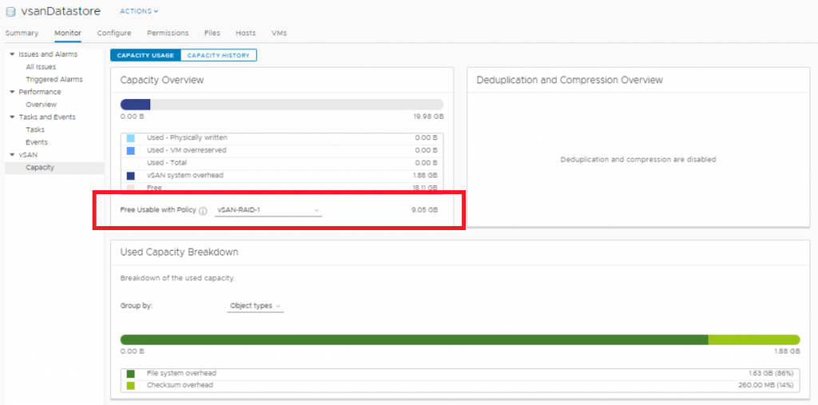Viewport: 818px width, 405px height.
Task: Click the light green segment of breakdown bar
Action: pos(754,339)
